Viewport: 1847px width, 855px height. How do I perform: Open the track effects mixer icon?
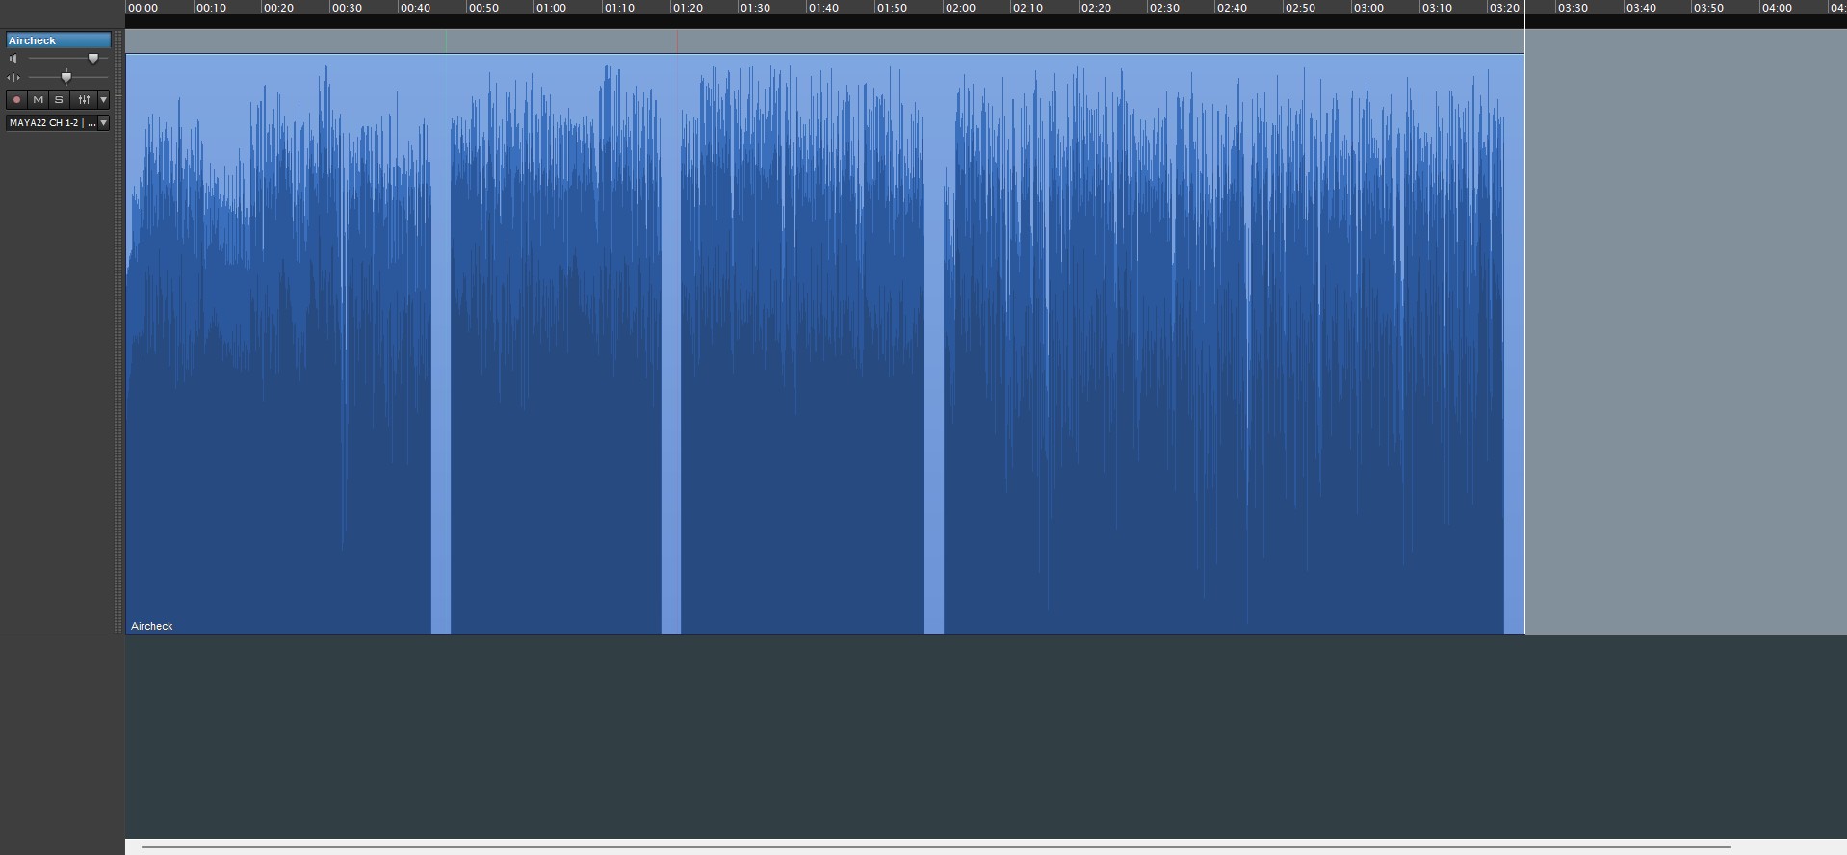click(x=84, y=99)
